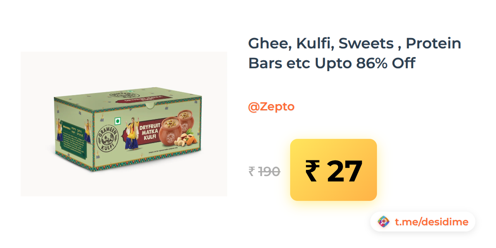Open the t.me/desidime link
The height and width of the screenshot is (248, 496).
(432, 222)
